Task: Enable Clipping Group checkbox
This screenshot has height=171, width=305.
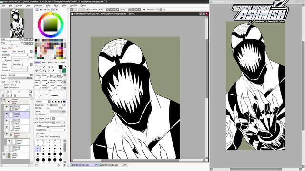Action: (2, 85)
